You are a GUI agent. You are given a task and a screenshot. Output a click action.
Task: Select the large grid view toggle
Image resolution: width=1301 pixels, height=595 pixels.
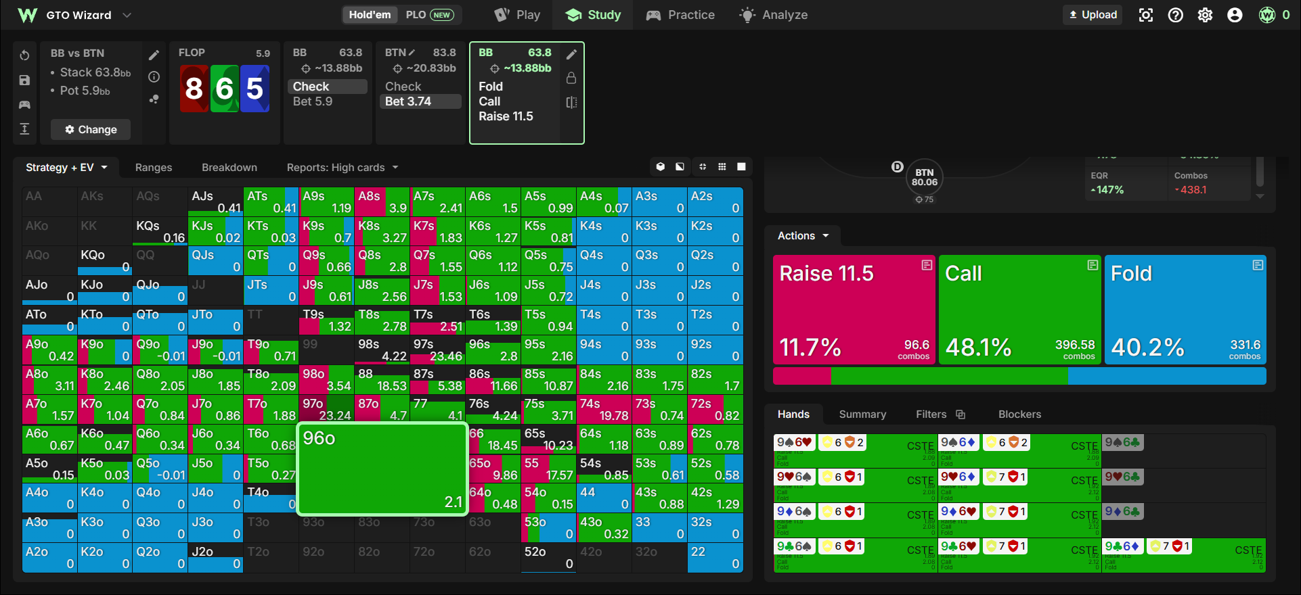tap(741, 166)
